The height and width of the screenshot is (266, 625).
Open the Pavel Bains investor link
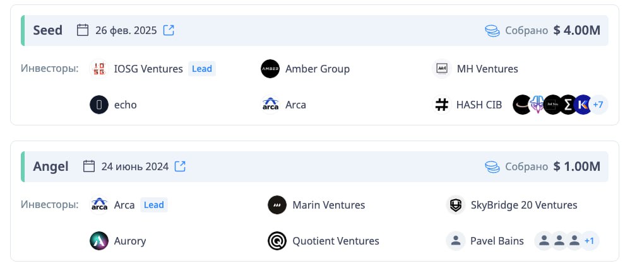pyautogui.click(x=497, y=241)
